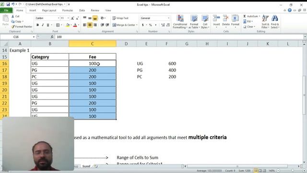Click the Increase Decimal icon
307x173 pixels.
click(x=163, y=25)
